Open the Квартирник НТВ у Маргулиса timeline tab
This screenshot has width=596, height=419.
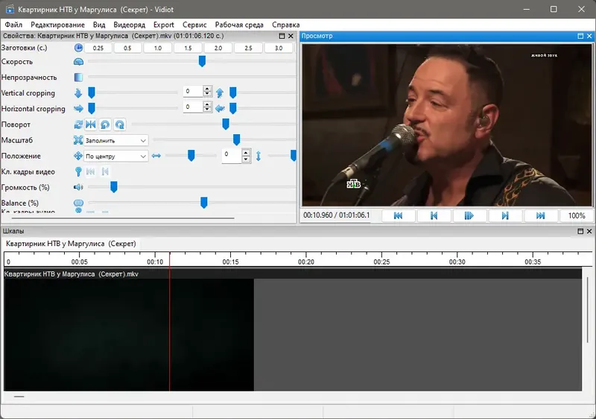click(x=71, y=244)
